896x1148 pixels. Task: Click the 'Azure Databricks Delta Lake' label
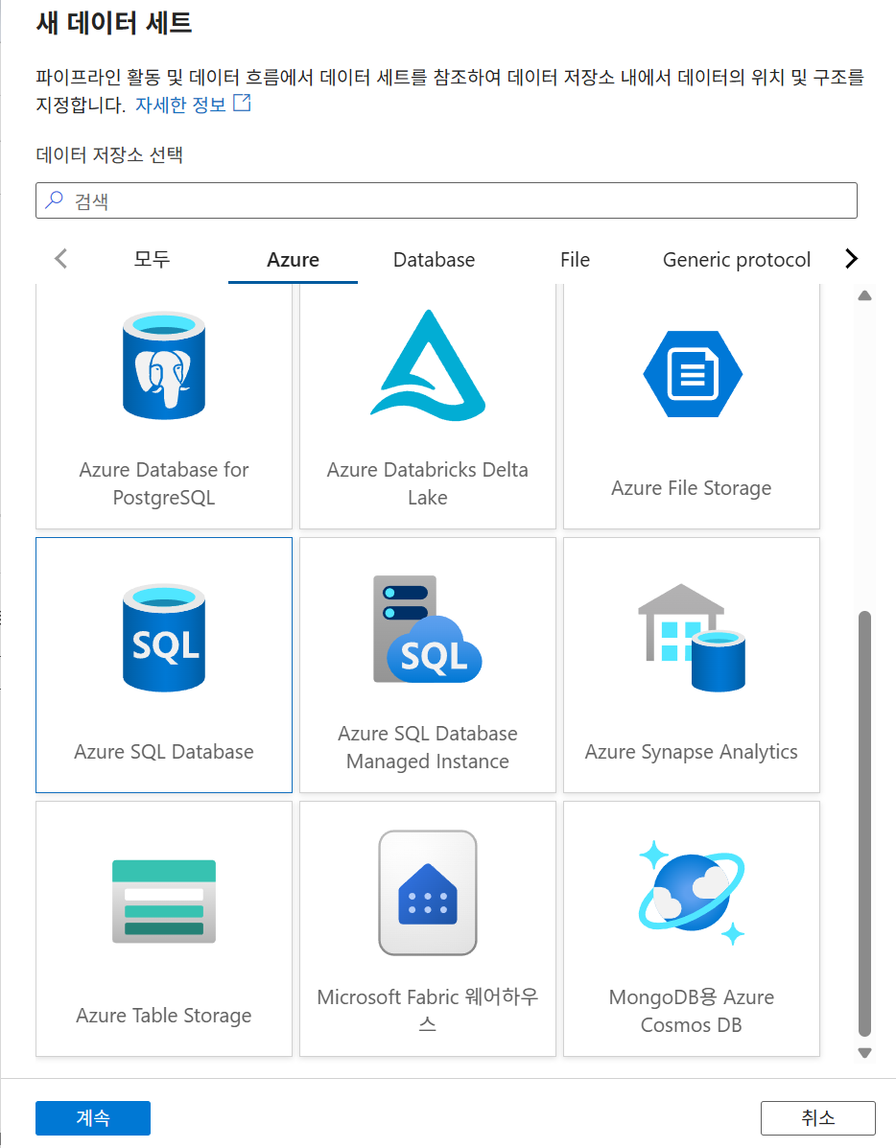click(428, 483)
